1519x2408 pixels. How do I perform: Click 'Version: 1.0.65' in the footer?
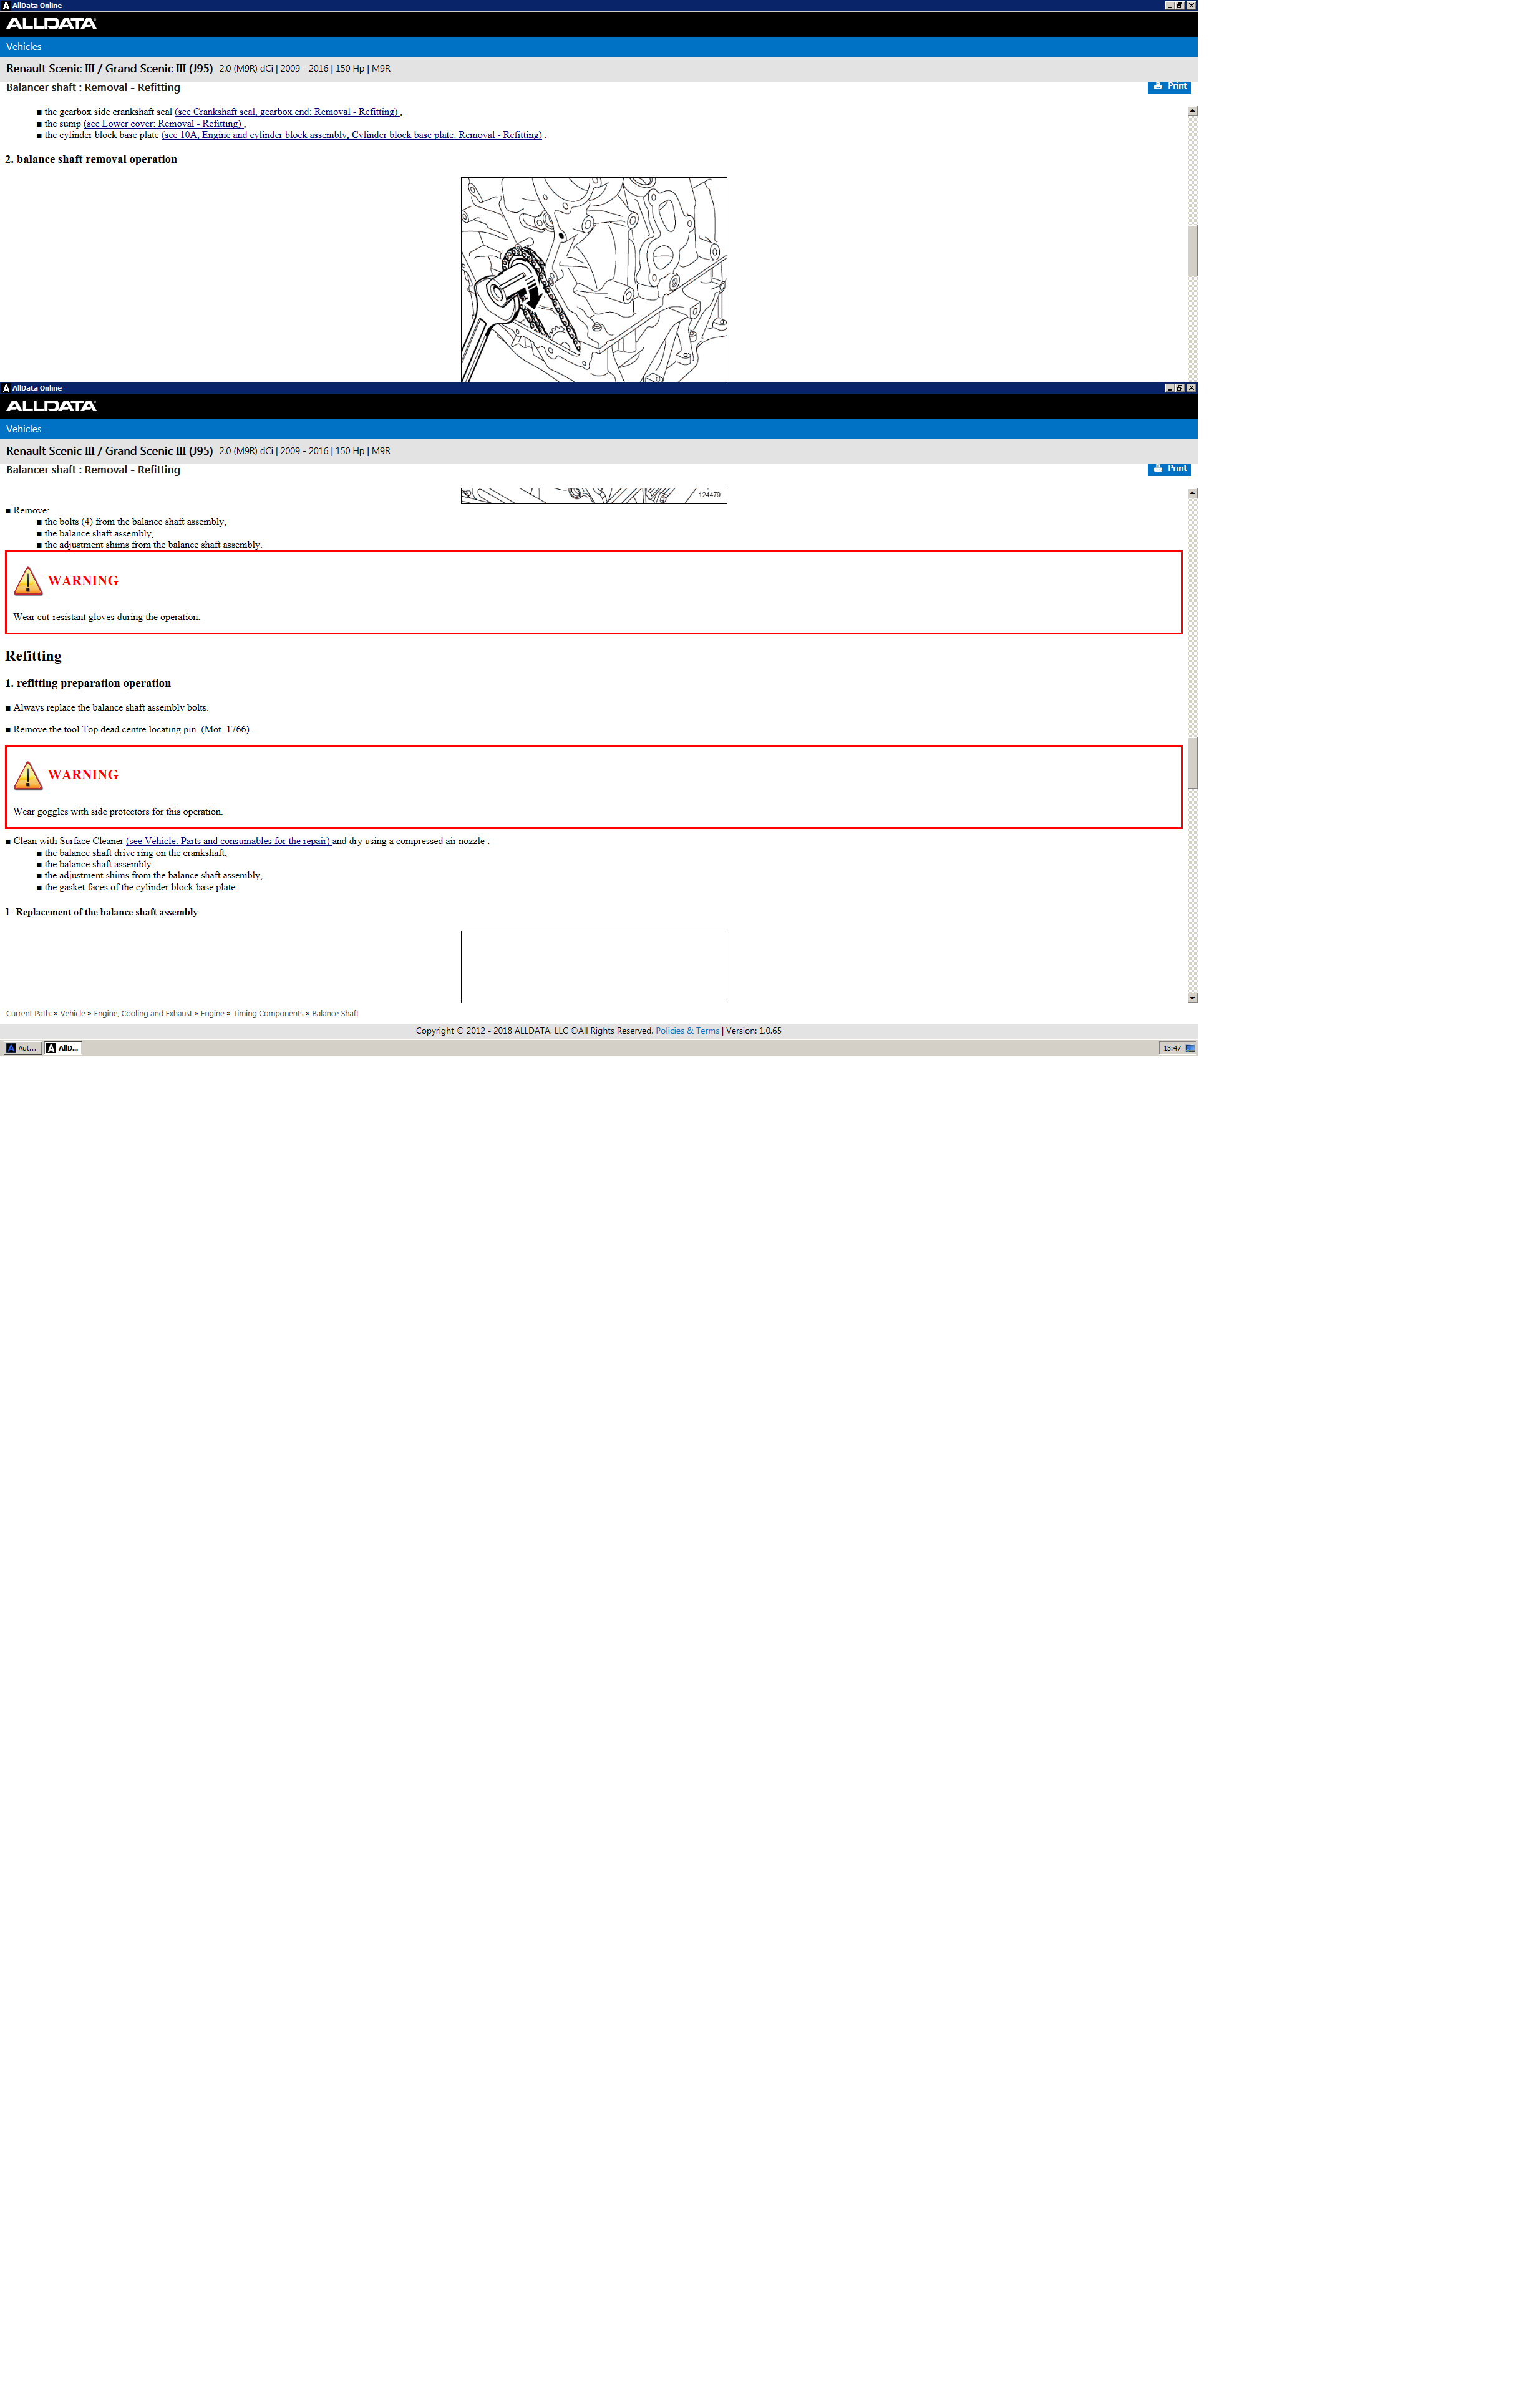(x=754, y=1031)
